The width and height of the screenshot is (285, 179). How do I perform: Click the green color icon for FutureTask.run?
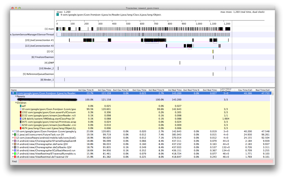[15, 134]
